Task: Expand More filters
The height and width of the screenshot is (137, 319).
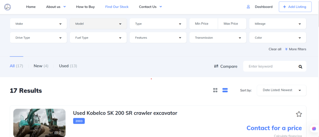Action: point(296,49)
